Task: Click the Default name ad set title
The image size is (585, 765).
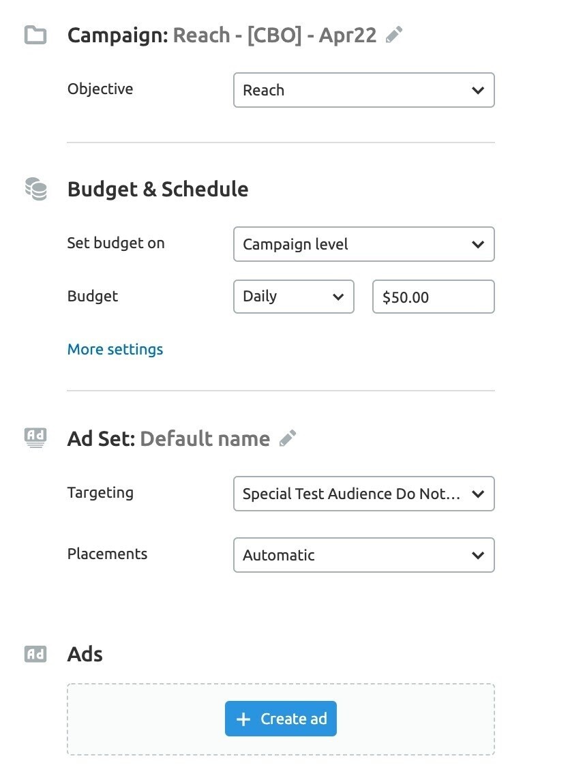Action: click(x=205, y=438)
